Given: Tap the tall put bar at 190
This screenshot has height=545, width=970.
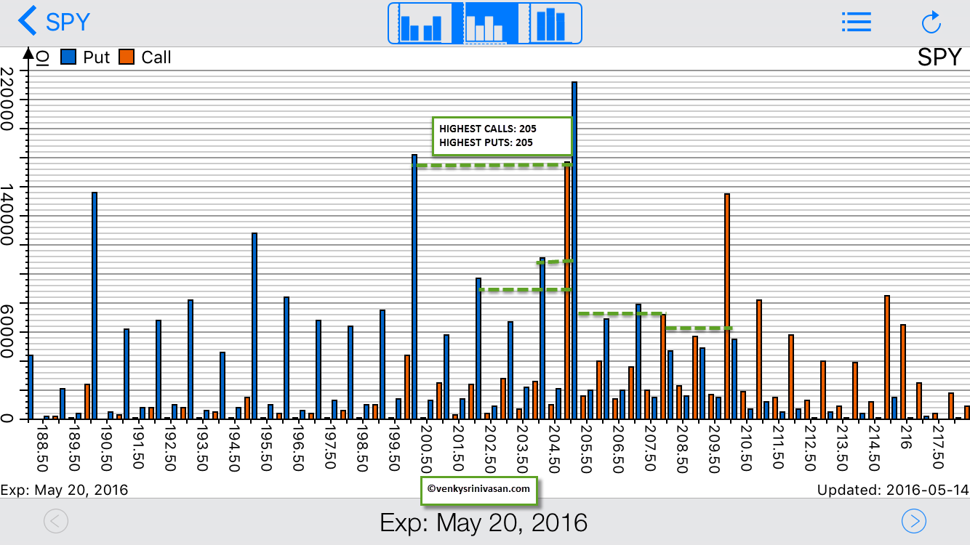Looking at the screenshot, I should (x=95, y=306).
